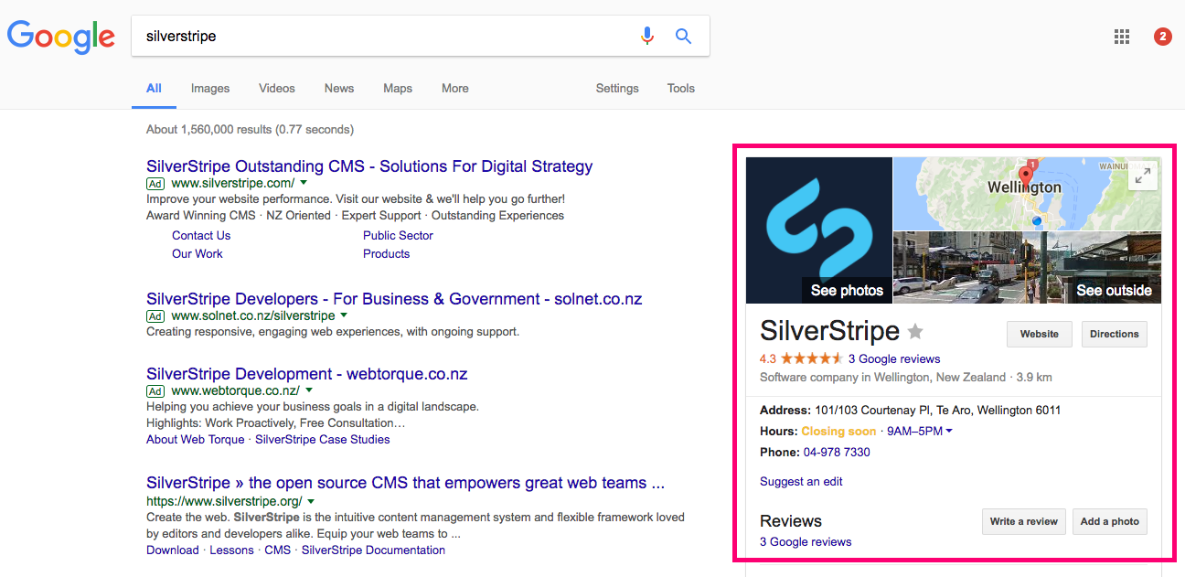The width and height of the screenshot is (1185, 577).
Task: Expand the hours dropdown next to 9AM–5PM
Action: point(949,431)
